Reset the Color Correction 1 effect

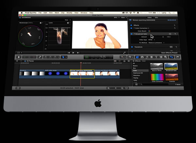click(174, 28)
